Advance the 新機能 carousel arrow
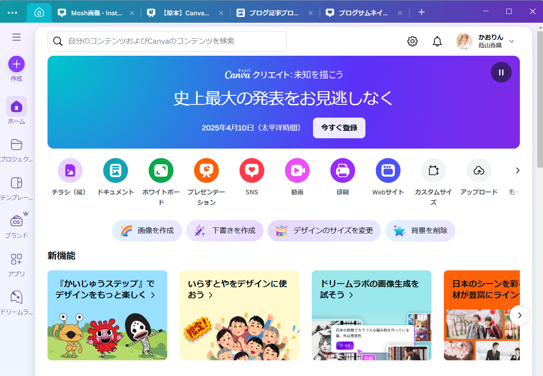This screenshot has height=376, width=543. [519, 315]
